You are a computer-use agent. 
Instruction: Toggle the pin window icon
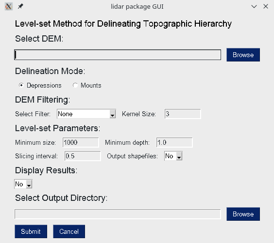[x=20, y=6]
